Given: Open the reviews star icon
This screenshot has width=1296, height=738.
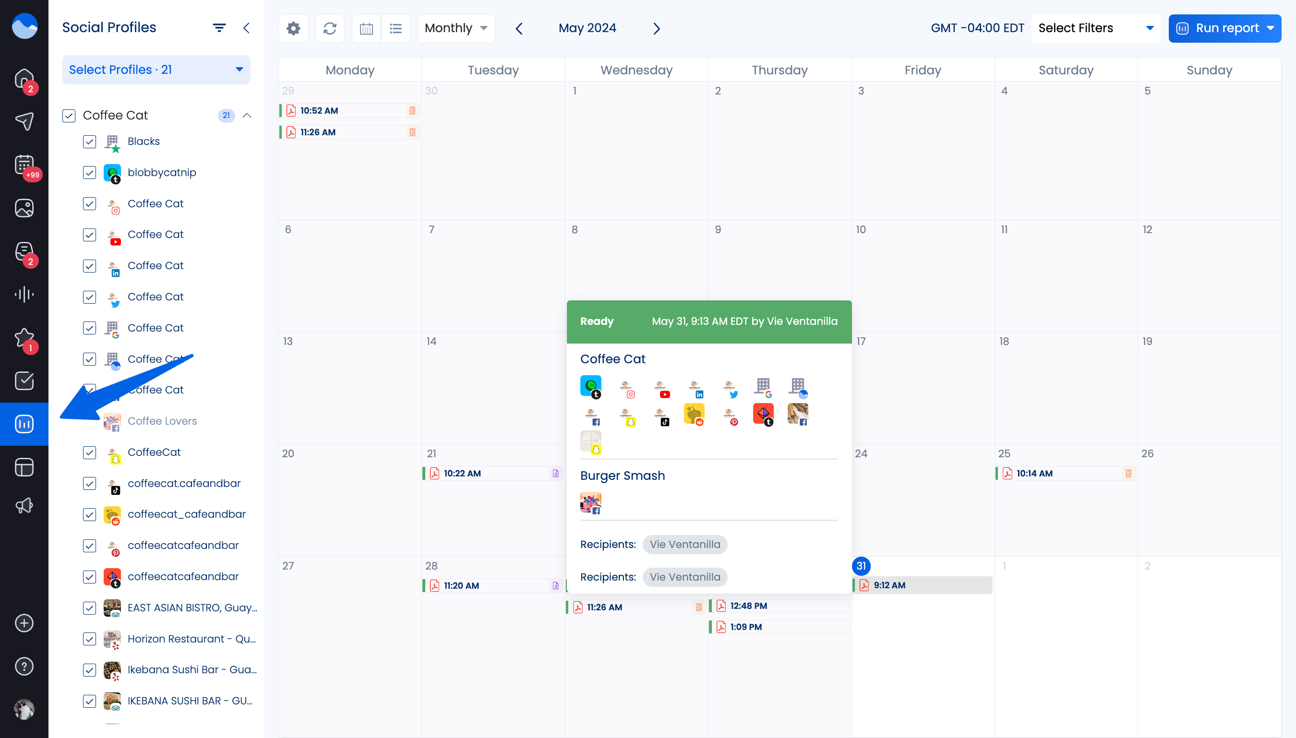Looking at the screenshot, I should (x=24, y=338).
